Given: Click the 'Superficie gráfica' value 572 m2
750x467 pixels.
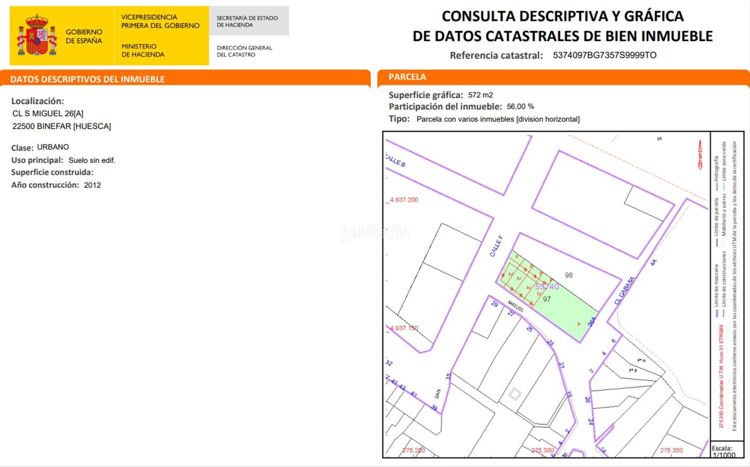Looking at the screenshot, I should pos(480,95).
